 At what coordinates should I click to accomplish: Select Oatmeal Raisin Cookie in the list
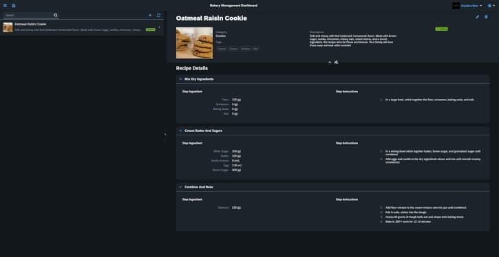click(x=82, y=27)
